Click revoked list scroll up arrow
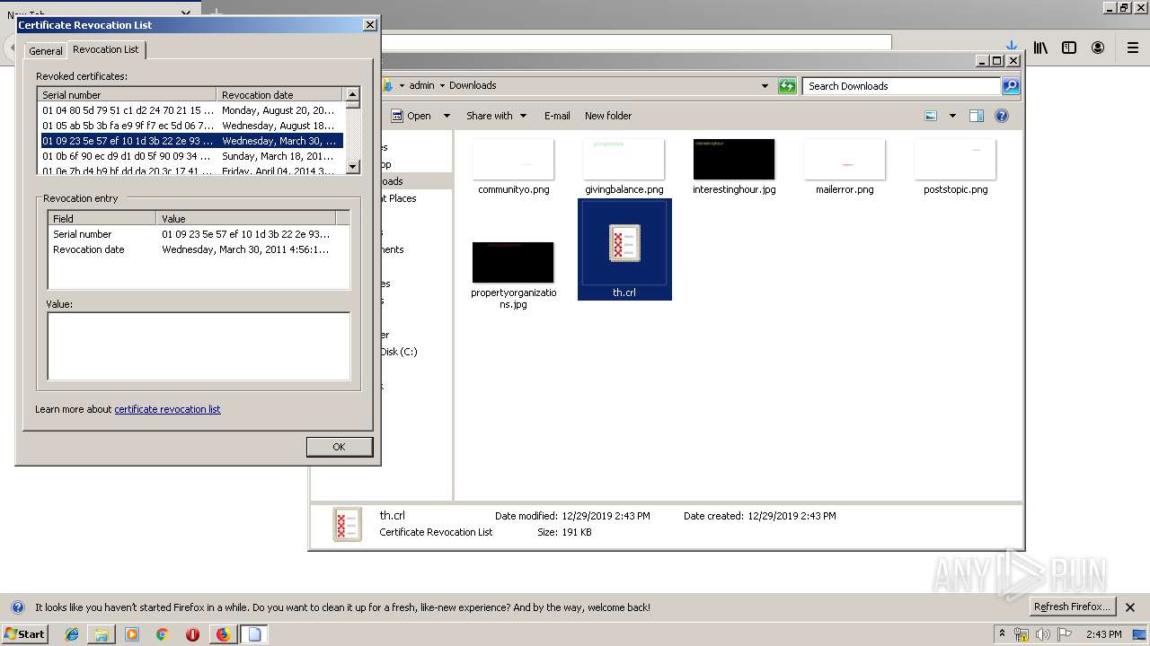 coord(352,94)
